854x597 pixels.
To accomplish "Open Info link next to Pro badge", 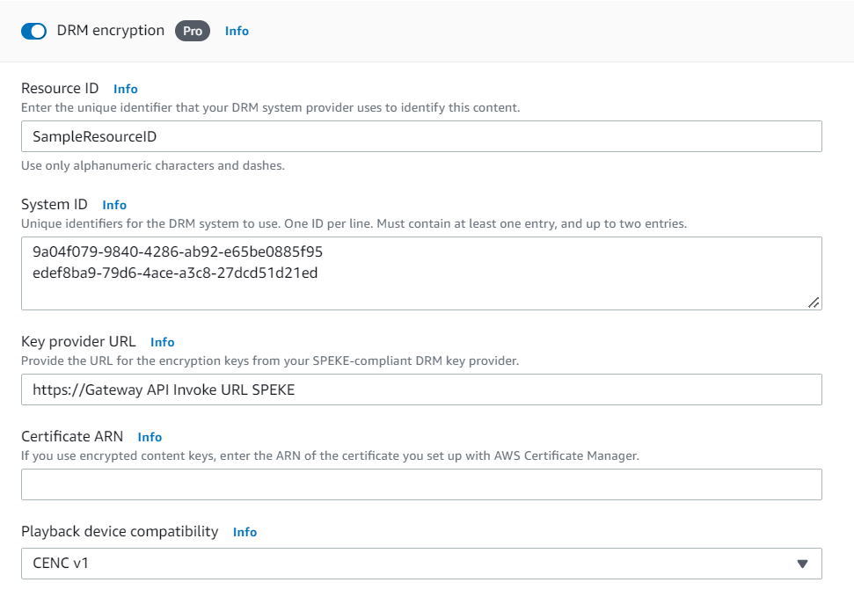I will pyautogui.click(x=237, y=31).
